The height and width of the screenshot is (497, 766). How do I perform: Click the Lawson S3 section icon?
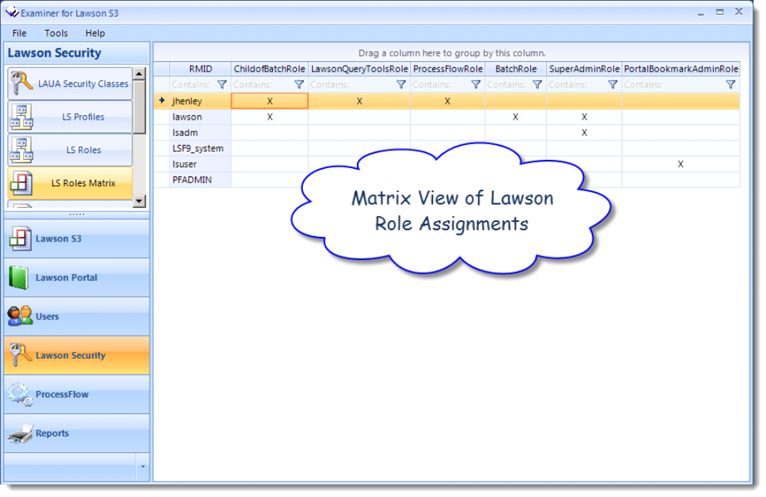coord(20,238)
